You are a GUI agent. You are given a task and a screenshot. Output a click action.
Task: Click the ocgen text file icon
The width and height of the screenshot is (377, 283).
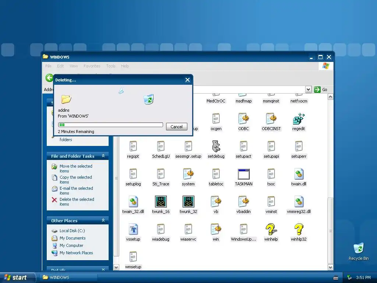(x=216, y=119)
